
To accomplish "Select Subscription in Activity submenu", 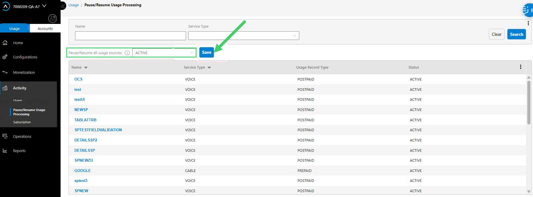I will [22, 122].
